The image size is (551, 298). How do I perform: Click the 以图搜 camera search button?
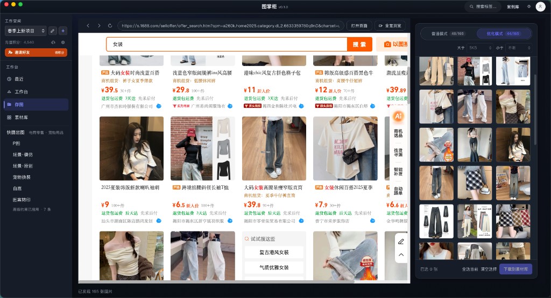click(x=392, y=44)
